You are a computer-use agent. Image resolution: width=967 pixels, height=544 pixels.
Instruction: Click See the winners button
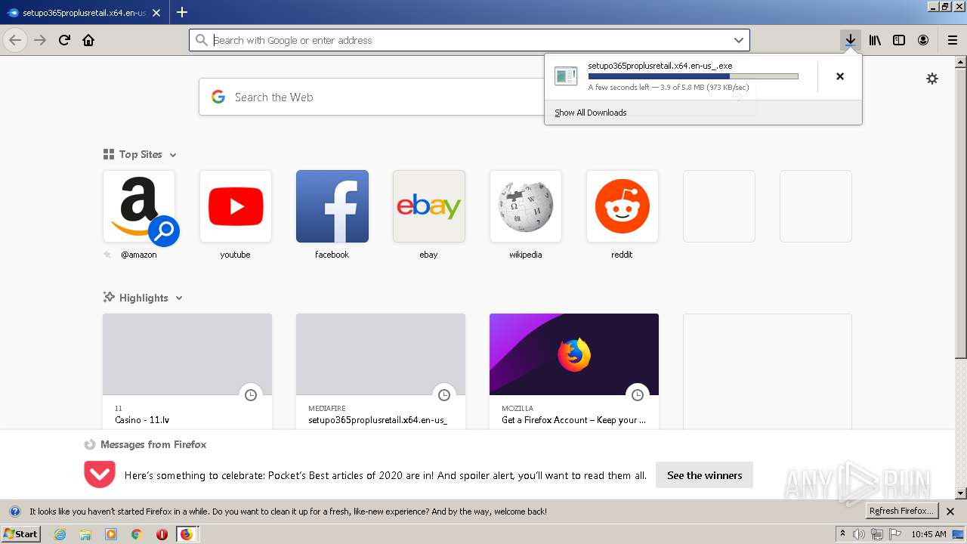(x=704, y=475)
